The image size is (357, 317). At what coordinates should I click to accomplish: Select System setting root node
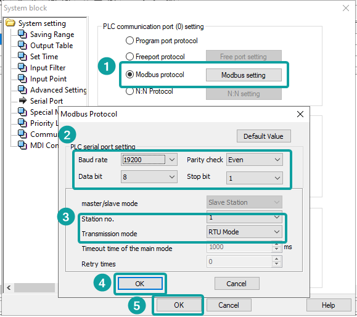coord(42,23)
